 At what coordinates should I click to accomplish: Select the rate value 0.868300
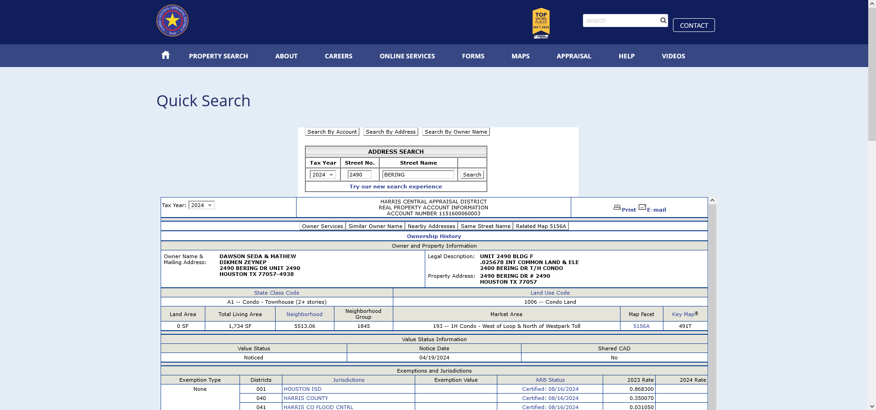coord(641,389)
